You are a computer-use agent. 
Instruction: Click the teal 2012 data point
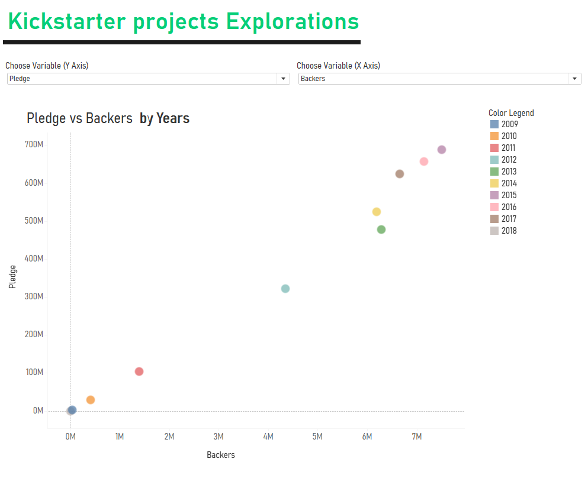(x=285, y=289)
